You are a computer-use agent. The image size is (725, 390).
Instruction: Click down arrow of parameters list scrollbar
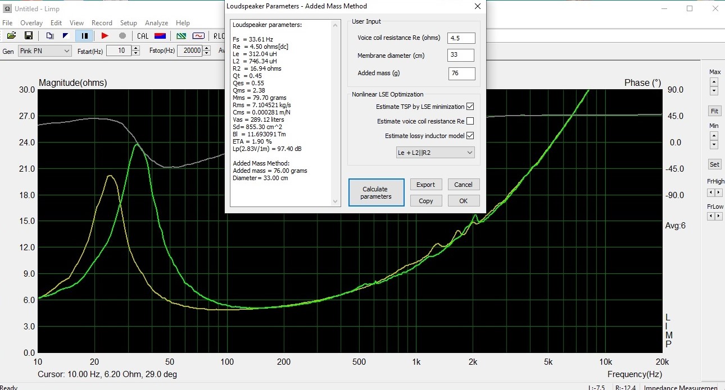pyautogui.click(x=336, y=201)
